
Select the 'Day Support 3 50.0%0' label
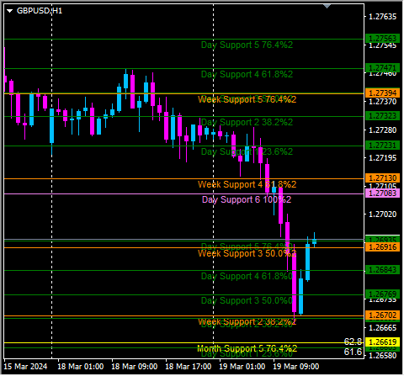point(247,300)
